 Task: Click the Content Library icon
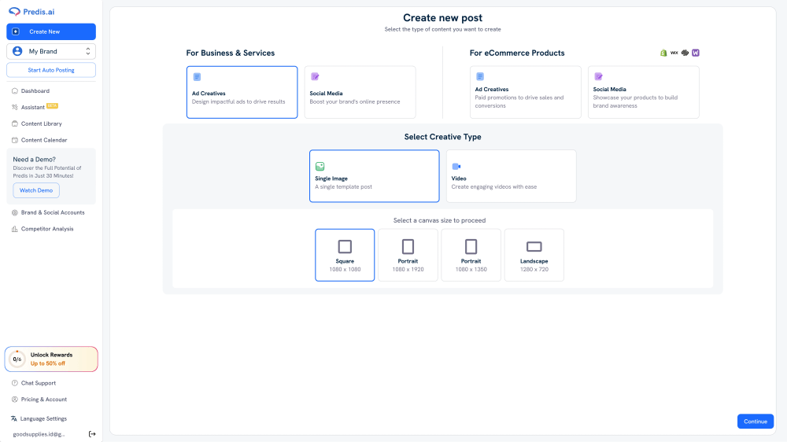pyautogui.click(x=14, y=123)
